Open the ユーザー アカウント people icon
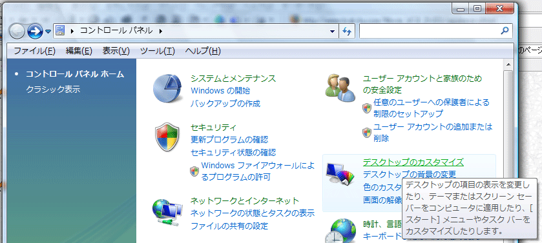 [x=340, y=88]
